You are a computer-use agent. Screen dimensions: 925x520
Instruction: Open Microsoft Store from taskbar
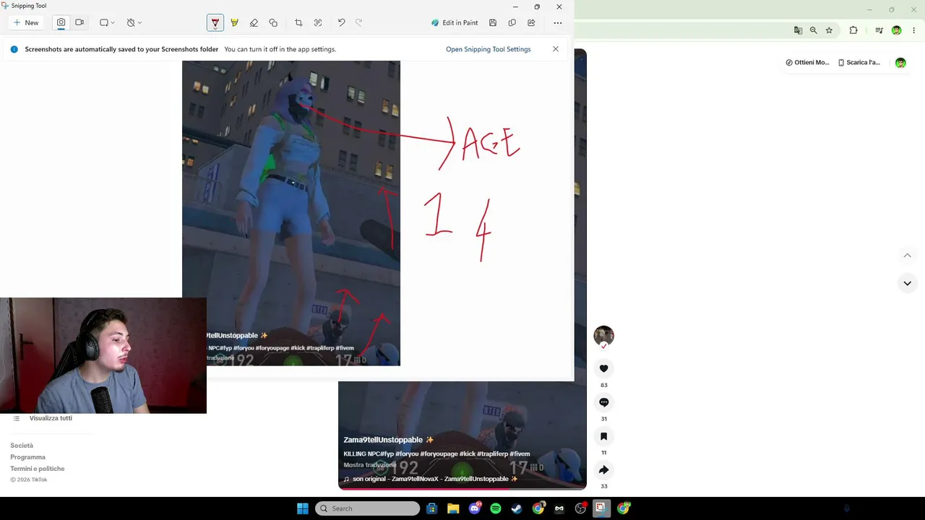pos(431,508)
